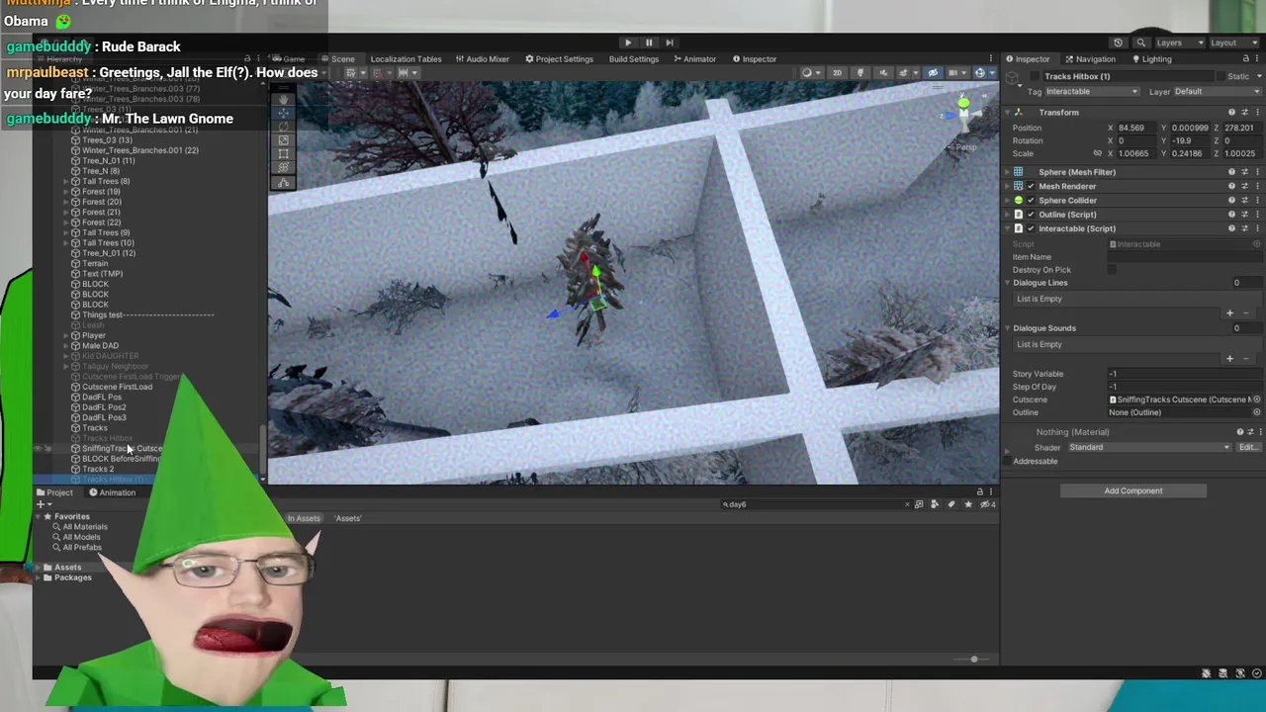Open the Transform help icon

1231,113
